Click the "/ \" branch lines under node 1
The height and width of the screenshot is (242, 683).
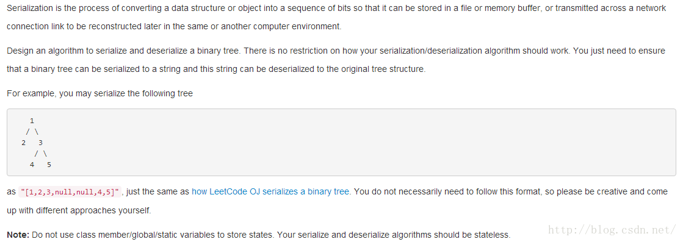[x=32, y=132]
